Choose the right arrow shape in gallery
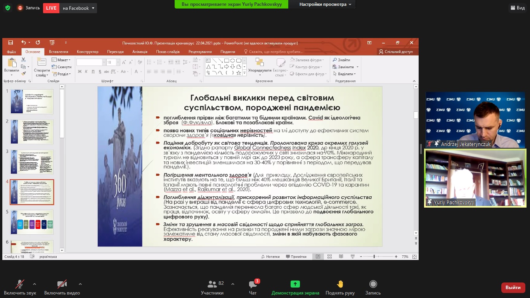Image resolution: width=530 pixels, height=298 pixels. [227, 67]
